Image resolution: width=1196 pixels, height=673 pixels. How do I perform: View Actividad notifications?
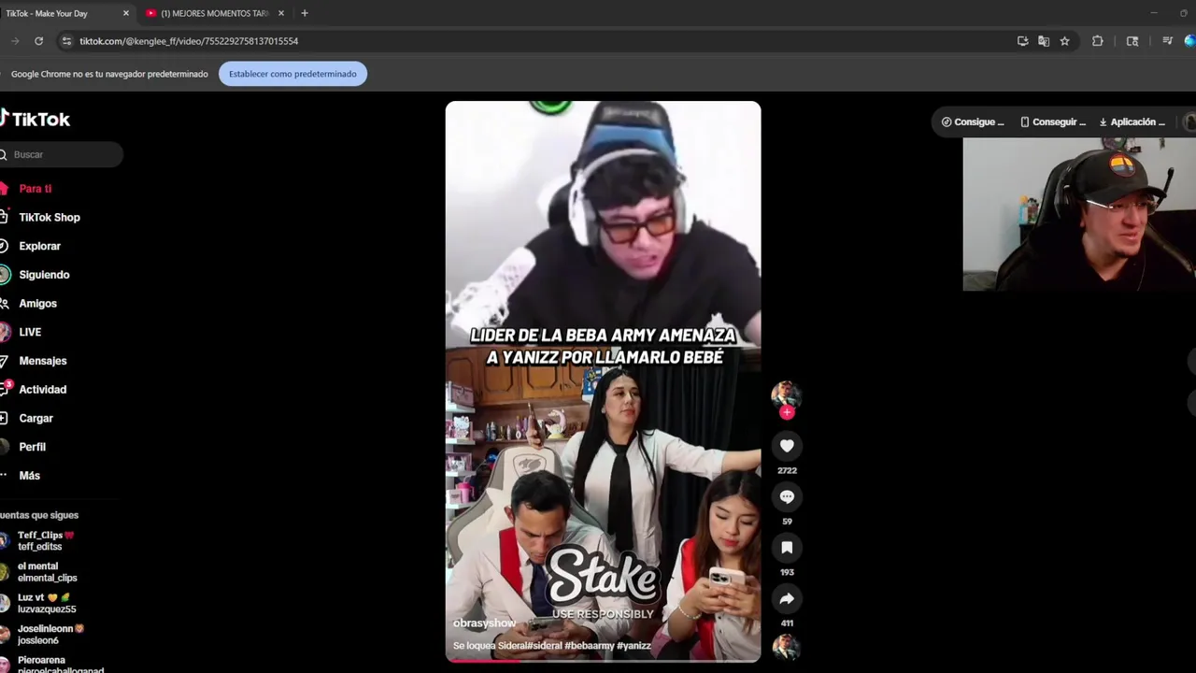pyautogui.click(x=42, y=390)
